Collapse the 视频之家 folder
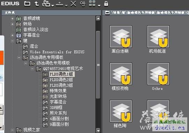Screen dimensions: 189x133 [12, 130]
